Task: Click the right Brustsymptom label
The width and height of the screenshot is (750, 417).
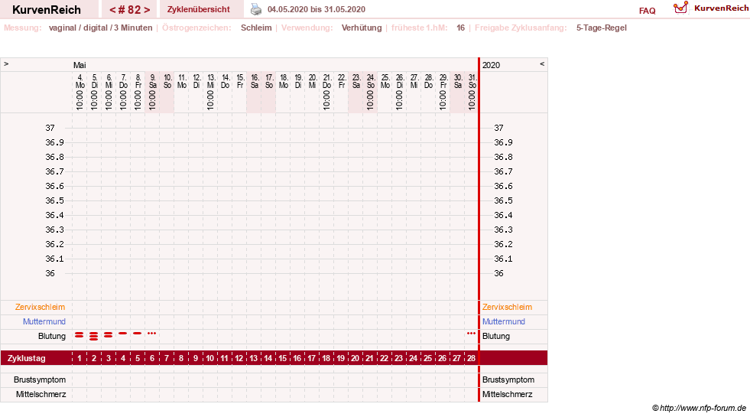Action: [x=508, y=380]
